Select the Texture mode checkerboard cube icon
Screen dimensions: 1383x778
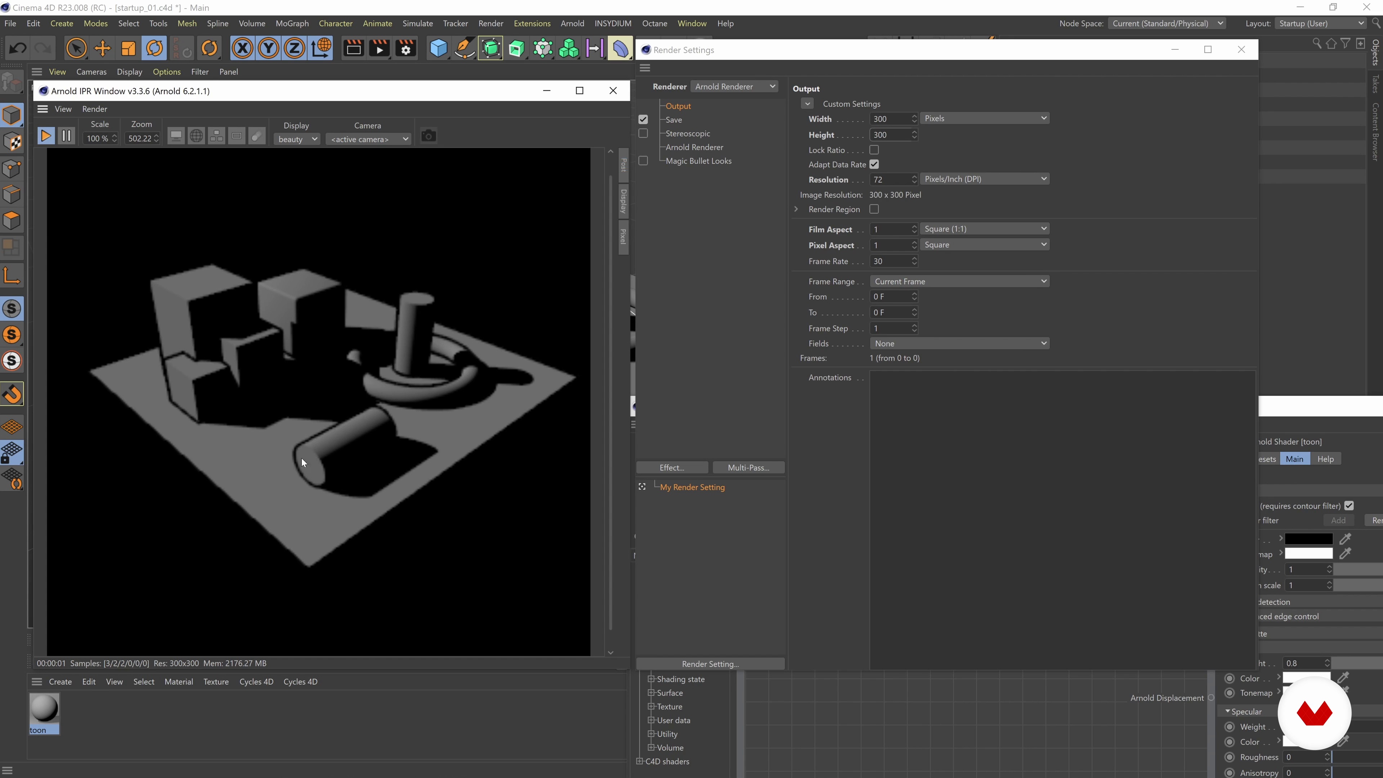click(x=12, y=142)
